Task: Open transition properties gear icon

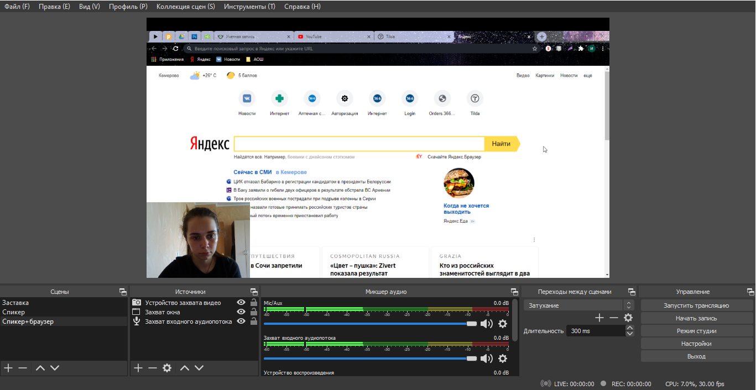Action: (628, 318)
